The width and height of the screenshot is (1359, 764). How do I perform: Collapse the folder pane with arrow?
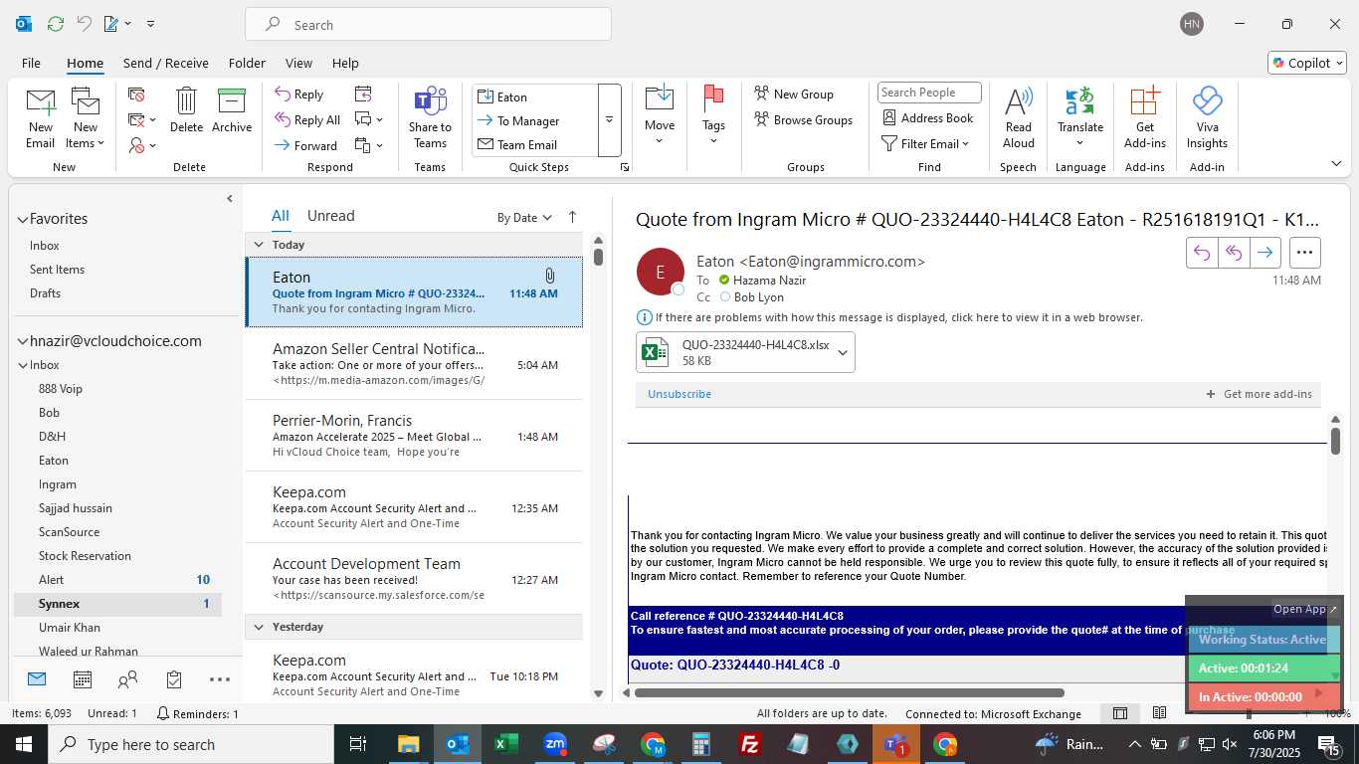(230, 199)
